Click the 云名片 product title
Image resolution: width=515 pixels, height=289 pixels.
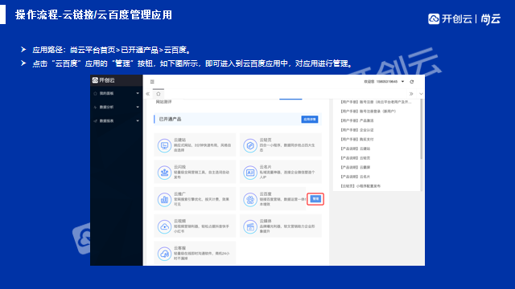pos(266,167)
